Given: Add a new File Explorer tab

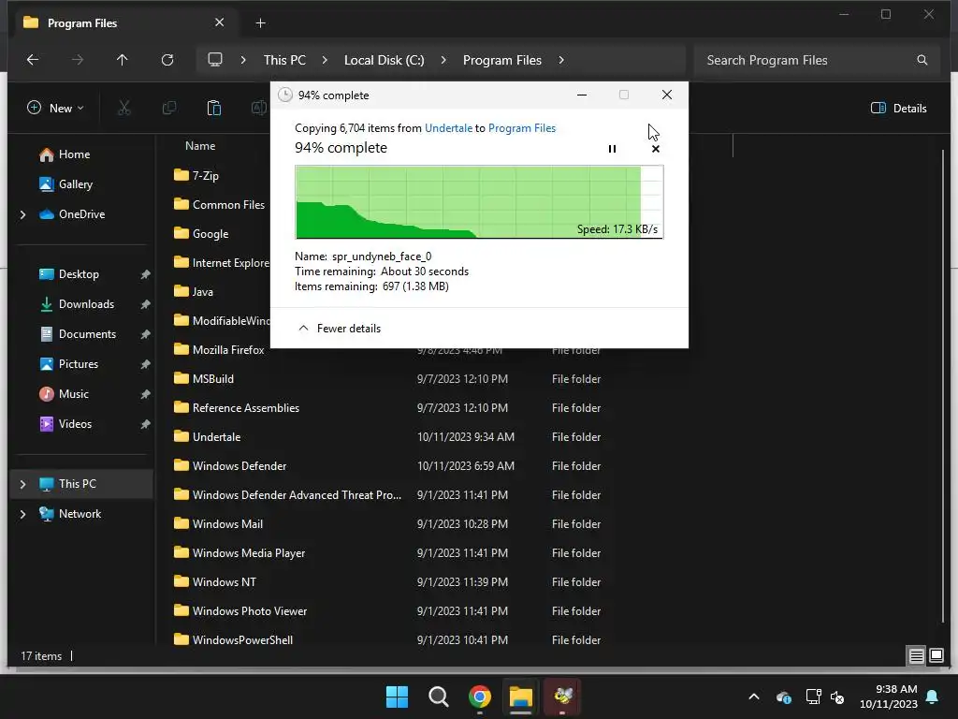Looking at the screenshot, I should coord(260,23).
